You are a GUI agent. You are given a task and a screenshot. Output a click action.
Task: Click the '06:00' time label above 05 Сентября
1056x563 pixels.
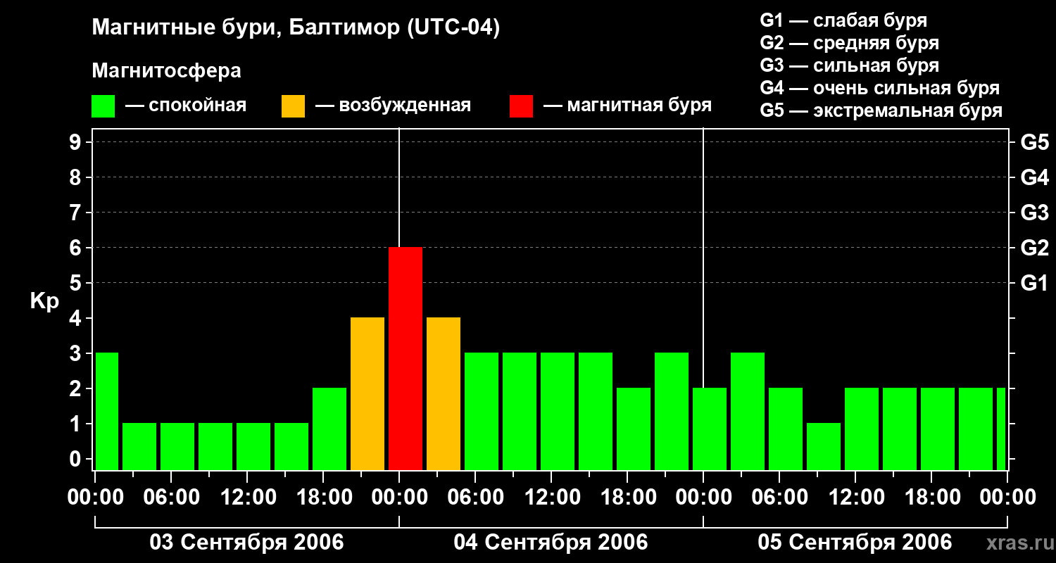[780, 498]
